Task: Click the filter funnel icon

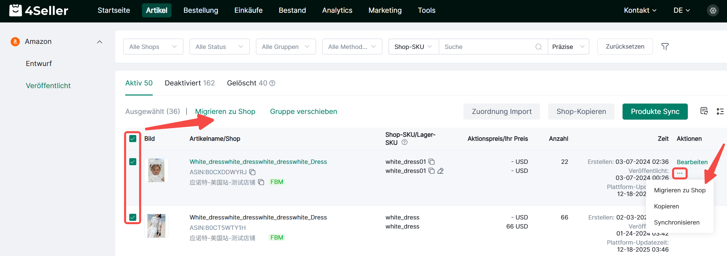Action: pos(665,47)
